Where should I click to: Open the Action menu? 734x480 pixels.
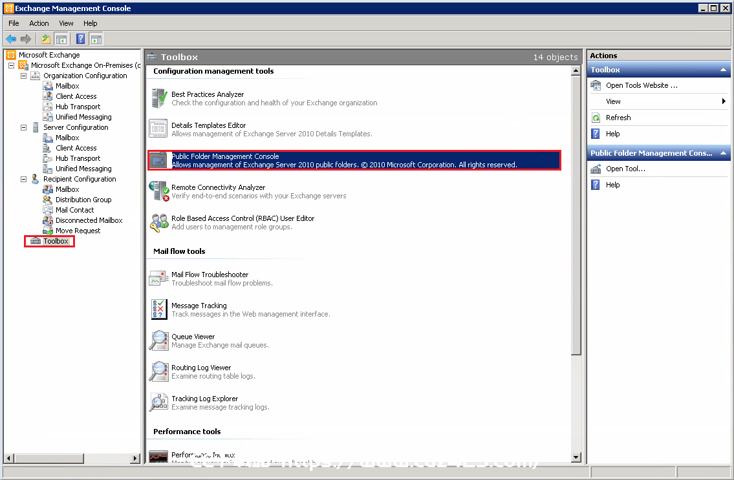point(39,23)
